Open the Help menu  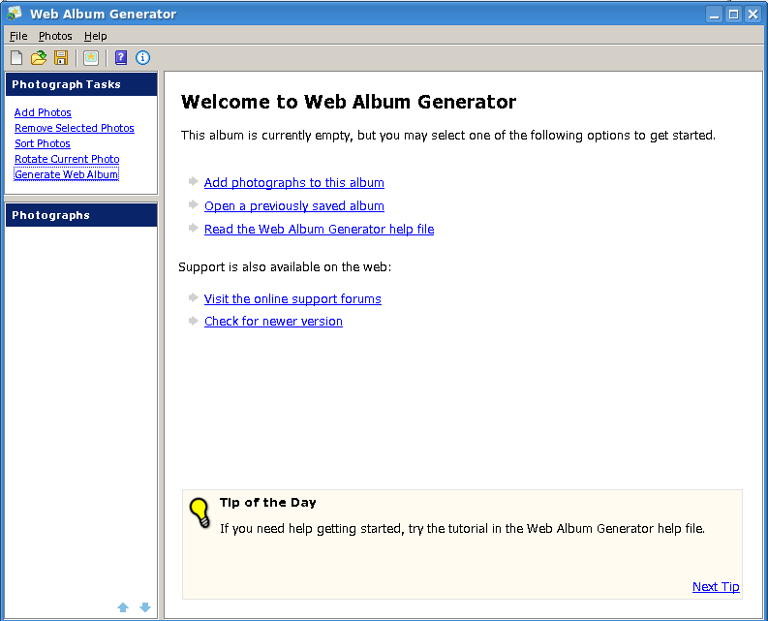[96, 36]
